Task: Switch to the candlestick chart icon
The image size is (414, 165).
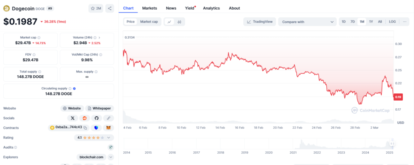Action: coord(179,22)
